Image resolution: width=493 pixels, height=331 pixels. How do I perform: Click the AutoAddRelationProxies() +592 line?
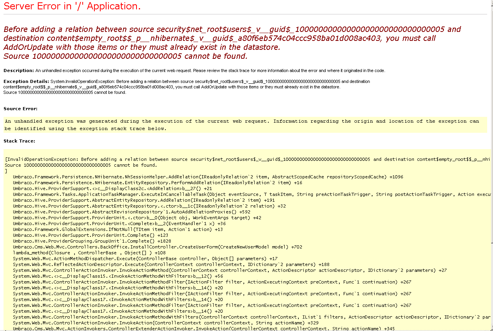(x=131, y=212)
